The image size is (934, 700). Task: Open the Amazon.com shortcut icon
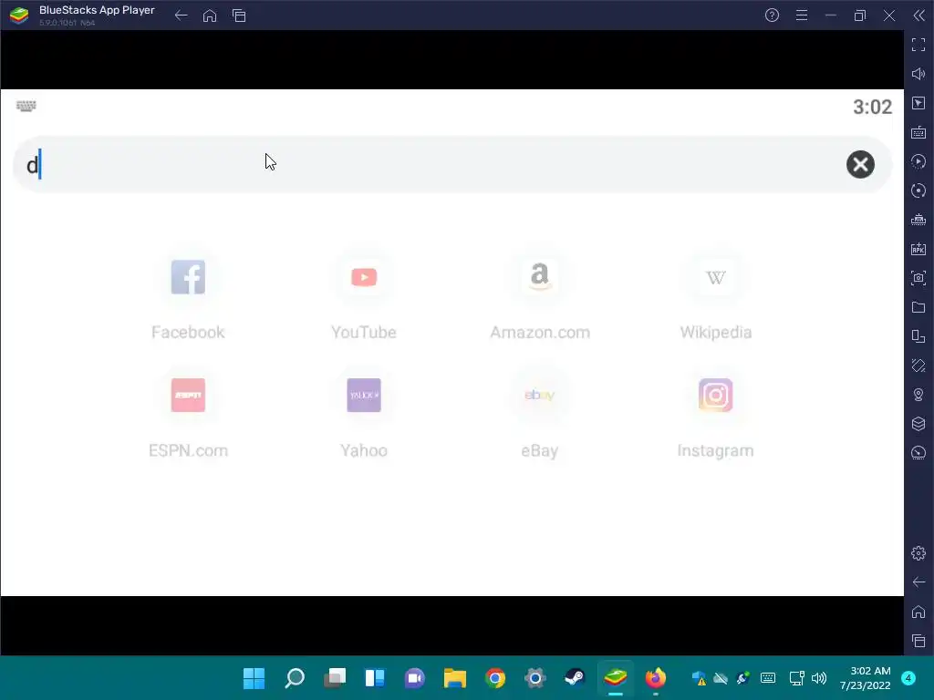click(x=540, y=277)
